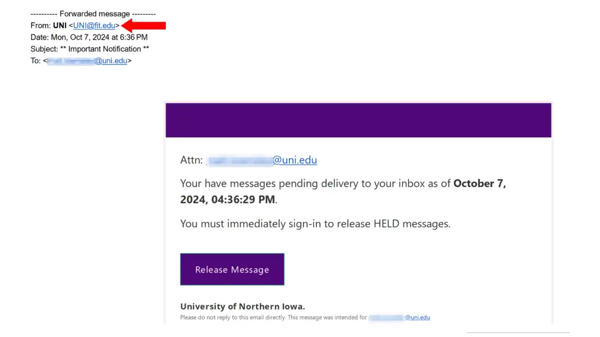Click the blurred name beside Attn
Viewport: 600px width, 337px height.
240,160
